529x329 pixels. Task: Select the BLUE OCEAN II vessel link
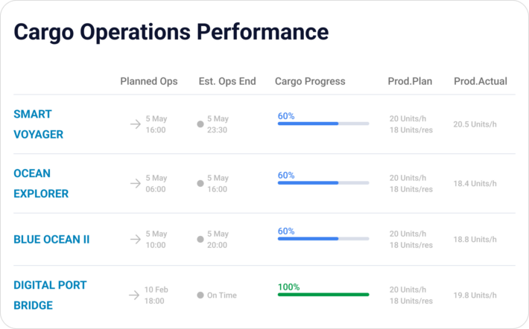[x=51, y=240]
